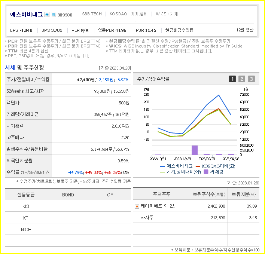Image resolution: width=265 pixels, height=254 pixels.
Task: Click 현금배당수익률 label in header
Action: tap(179, 30)
